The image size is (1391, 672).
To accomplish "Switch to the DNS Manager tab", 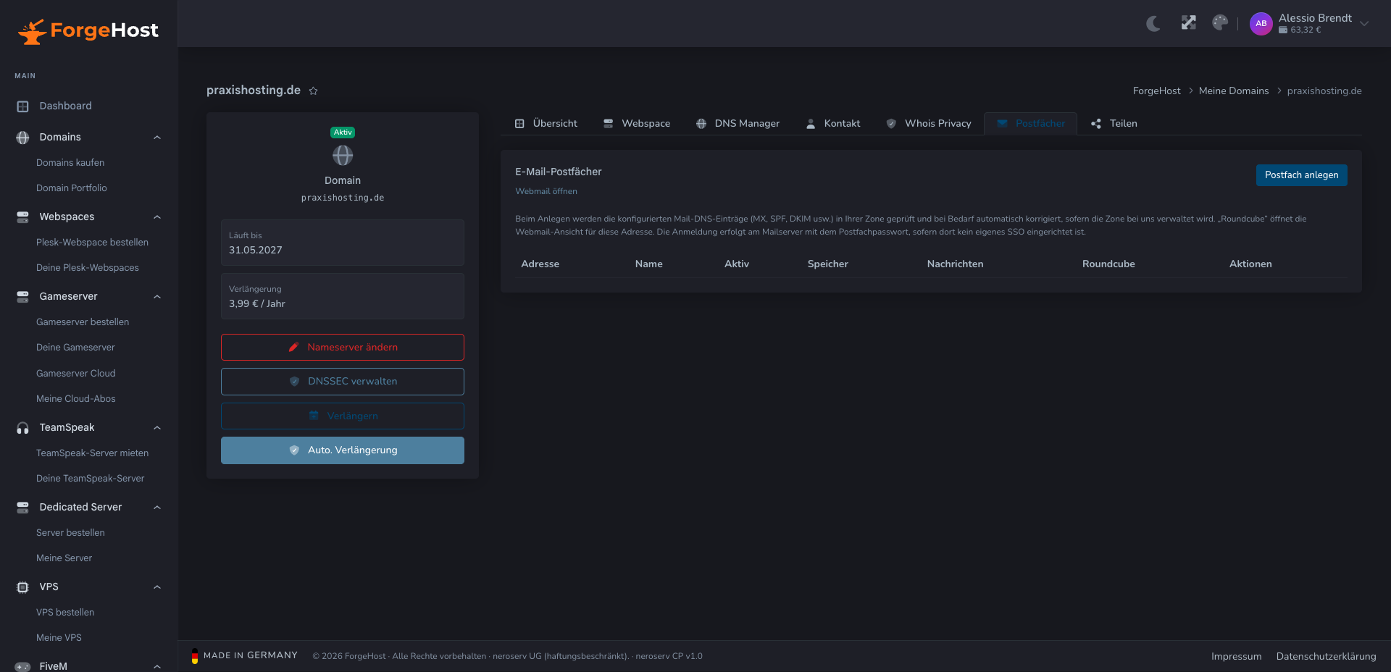I will (x=738, y=124).
